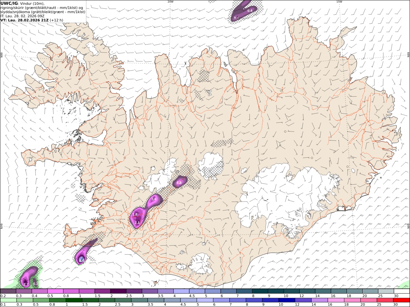Select the deep blue swatch labeled 10 in the lower scale
The image size is (410, 307).
coord(287,300)
